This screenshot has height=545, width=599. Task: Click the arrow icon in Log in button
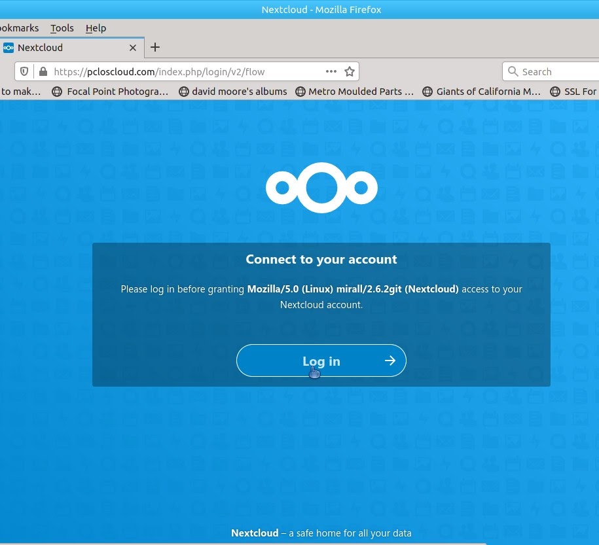pos(390,360)
